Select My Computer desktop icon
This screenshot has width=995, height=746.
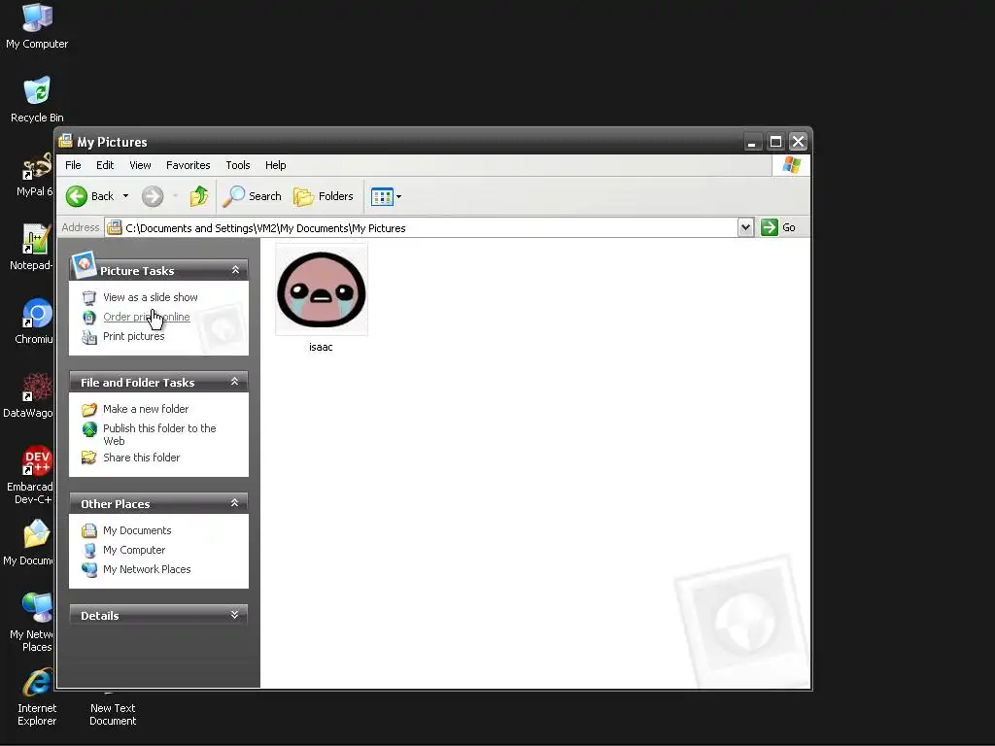point(37,26)
